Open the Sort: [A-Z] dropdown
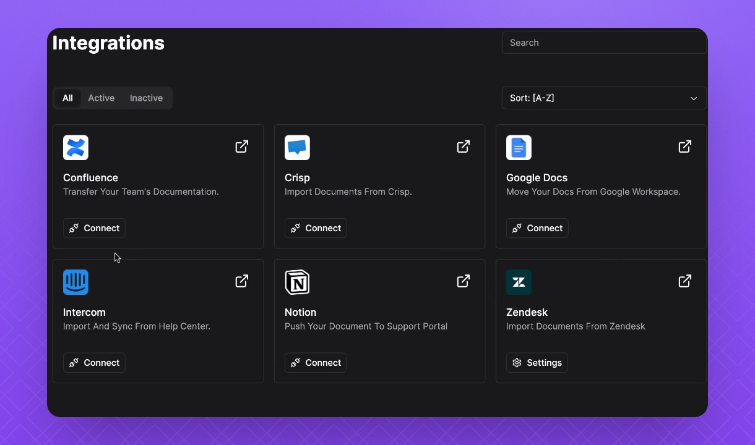The width and height of the screenshot is (755, 445). 604,98
